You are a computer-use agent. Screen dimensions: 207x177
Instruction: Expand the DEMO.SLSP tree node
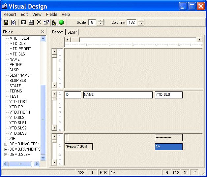point(6,155)
